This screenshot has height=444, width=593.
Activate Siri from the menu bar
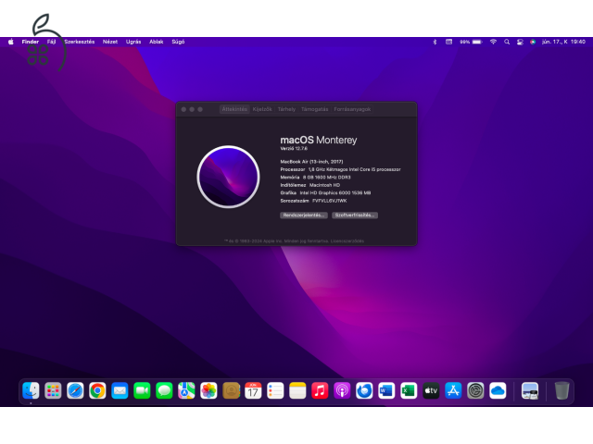(x=533, y=42)
